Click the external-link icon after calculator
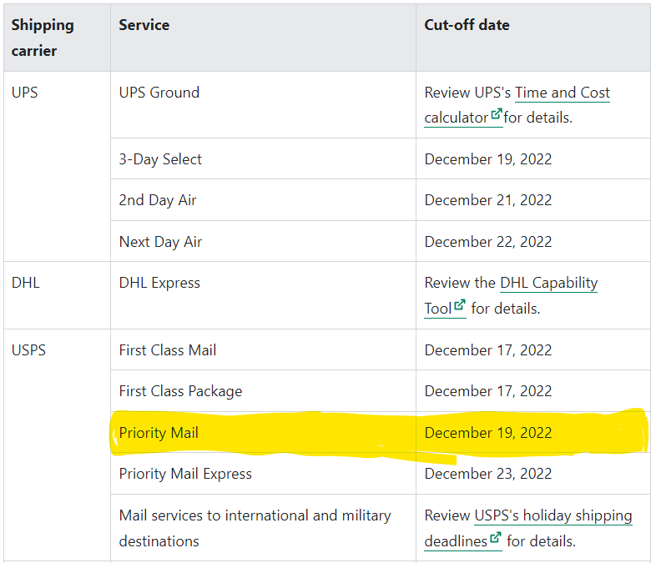The image size is (656, 563). pyautogui.click(x=497, y=114)
